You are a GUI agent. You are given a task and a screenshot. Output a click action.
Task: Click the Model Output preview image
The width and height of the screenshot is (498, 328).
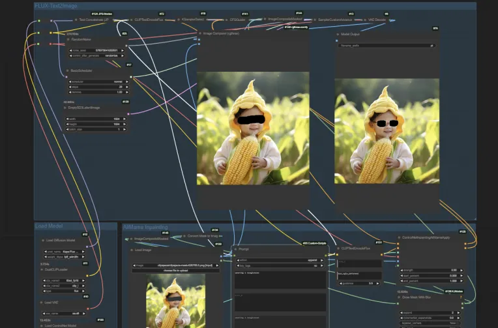pyautogui.click(x=387, y=131)
